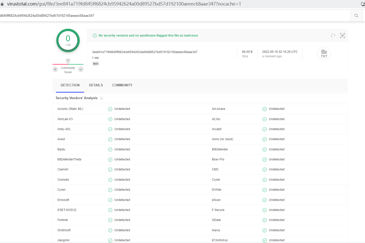
Task: Click the 'text' file tag
Action: tap(96, 64)
